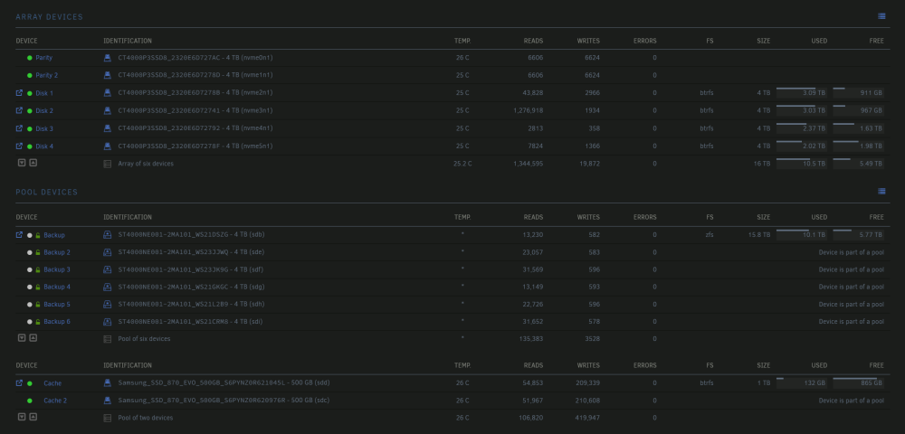
Task: Open the Parity 2 device link
Action: [x=47, y=76]
